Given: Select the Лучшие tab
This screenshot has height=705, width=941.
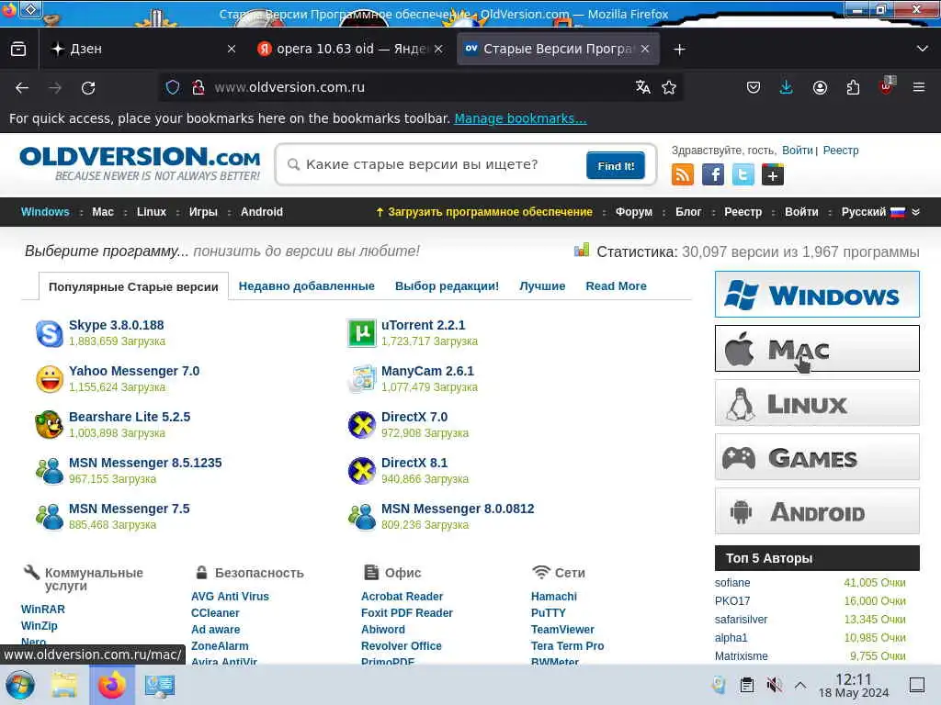Looking at the screenshot, I should pyautogui.click(x=542, y=286).
